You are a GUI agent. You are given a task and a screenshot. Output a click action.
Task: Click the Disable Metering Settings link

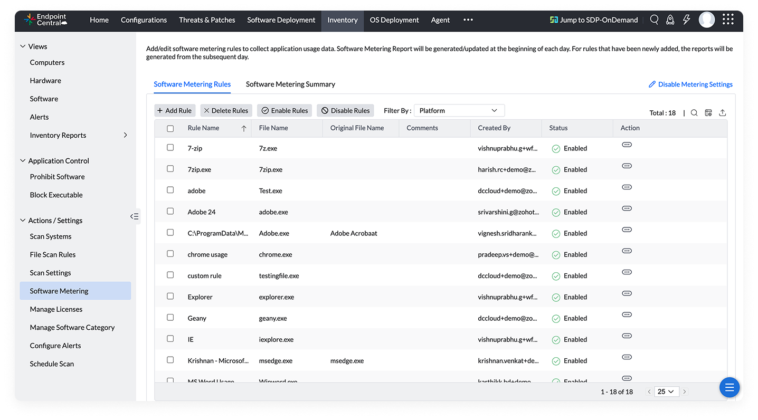[x=690, y=84]
